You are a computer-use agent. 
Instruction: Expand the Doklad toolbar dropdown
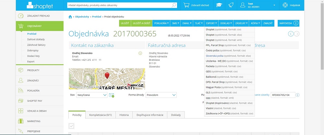[x=226, y=23]
